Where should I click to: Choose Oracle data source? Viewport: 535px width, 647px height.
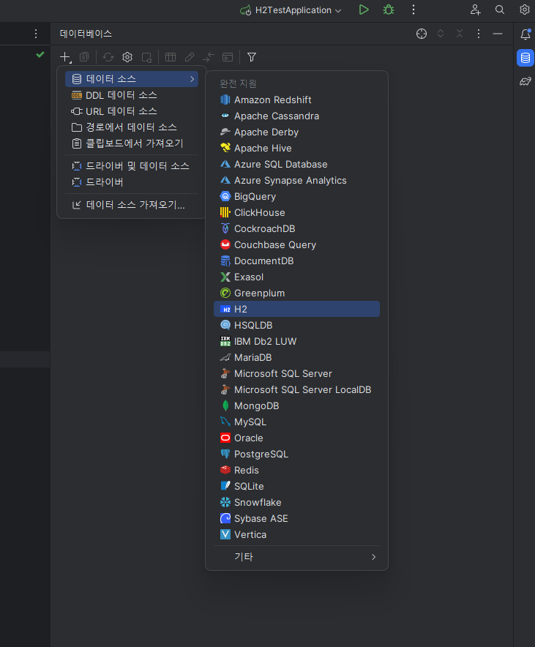pos(296,438)
